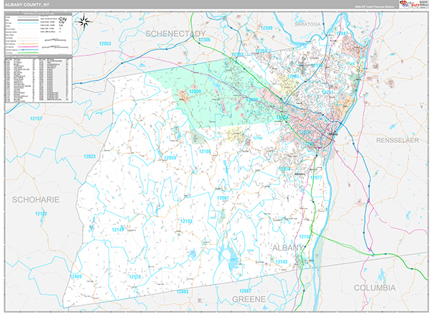Select ZIP code 12158 label
The width and height of the screenshot is (431, 313).
305,236
